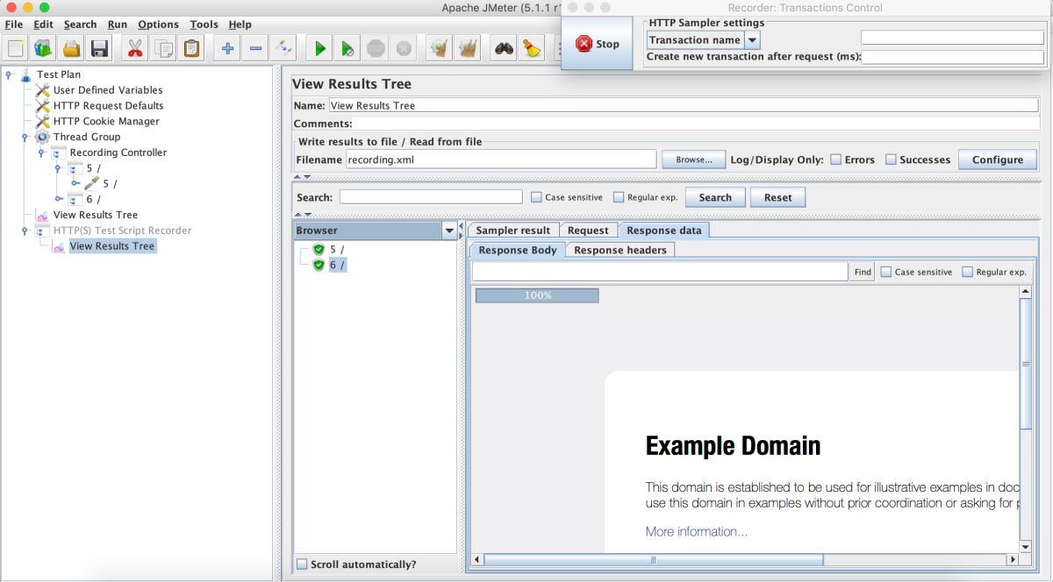Click the greyed Stop test toolbar icon
Screen dimensions: 1053x582
[376, 48]
